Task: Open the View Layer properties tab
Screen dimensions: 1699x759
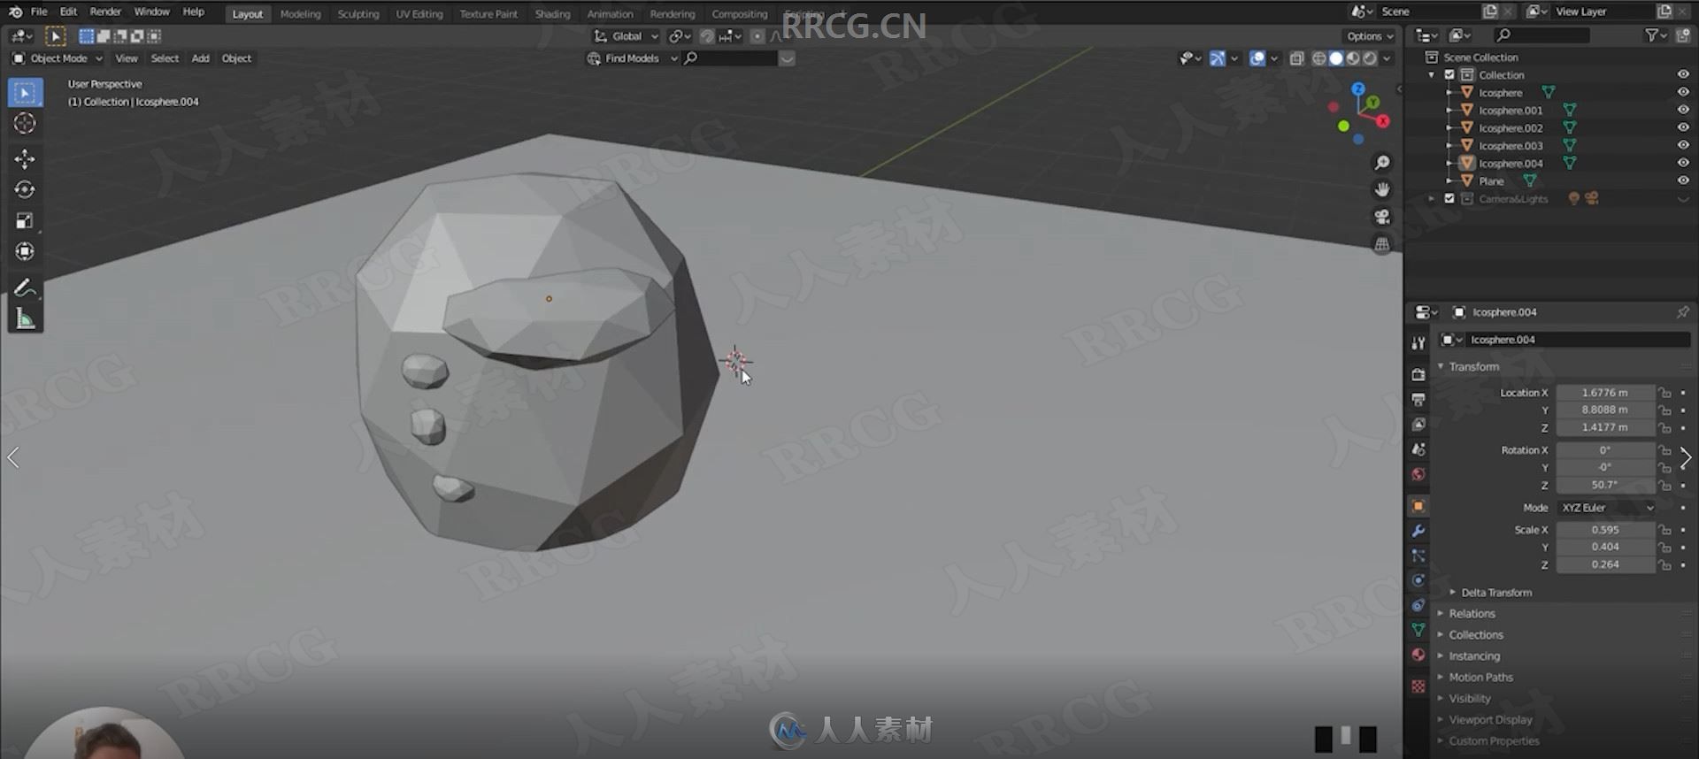Action: [x=1418, y=425]
